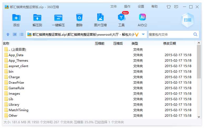
Task: Switch to list view mode button
Action: pos(22,34)
